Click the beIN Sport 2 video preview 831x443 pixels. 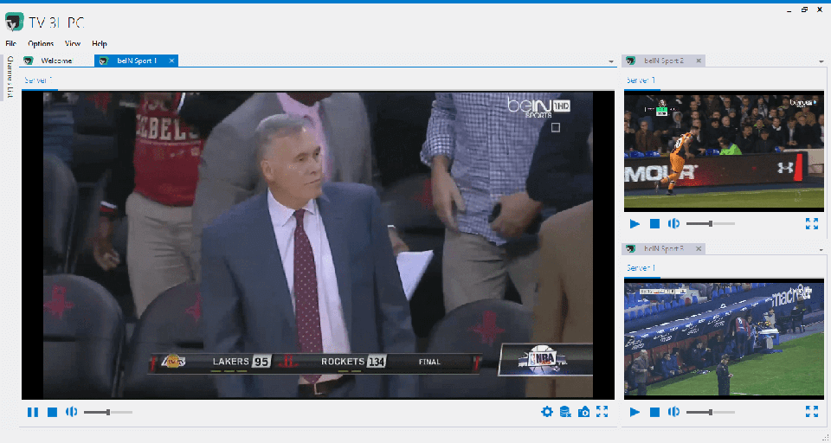724,151
